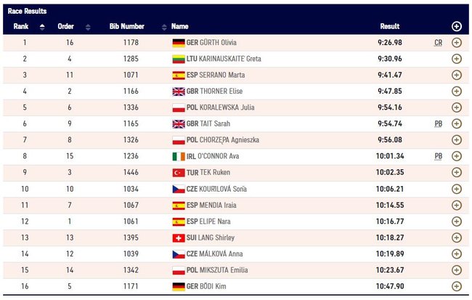Click the PB label for TAIT Sarah
The width and height of the screenshot is (472, 300).
tap(438, 123)
